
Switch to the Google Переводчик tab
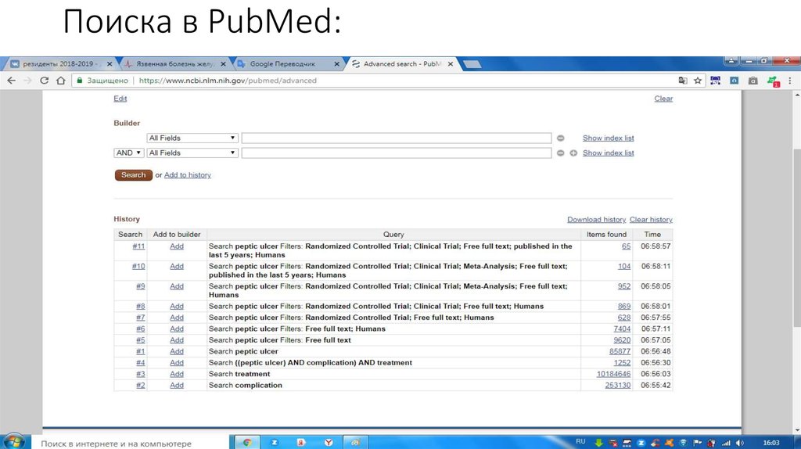coord(286,64)
